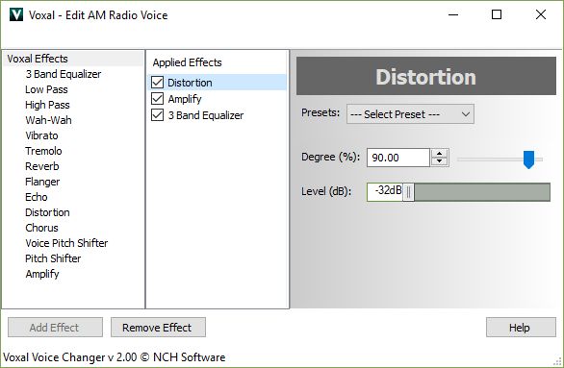
Task: Maximize the Voxal window
Action: tap(497, 14)
